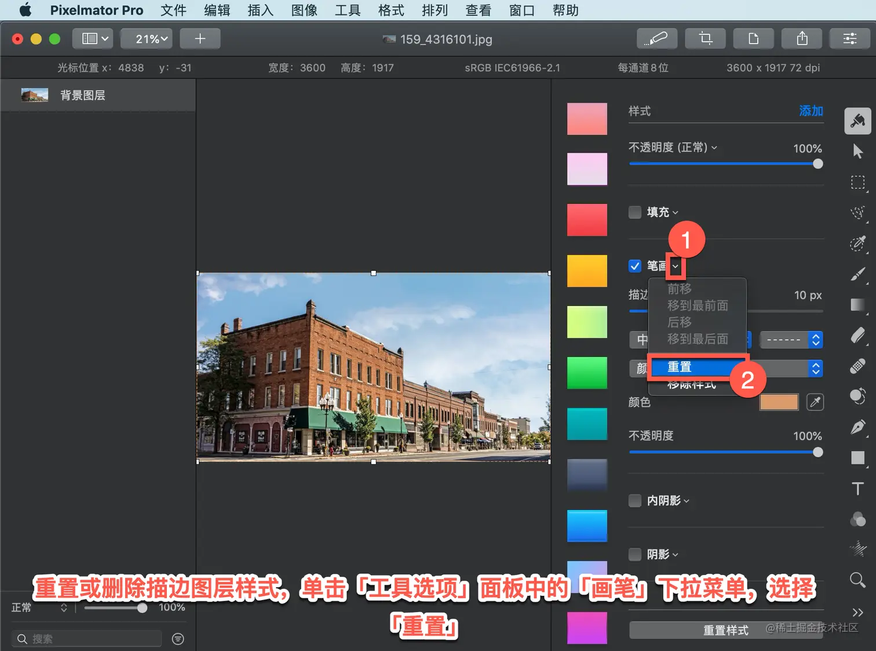Viewport: 876px width, 651px height.
Task: Open the 帮助 menu
Action: [x=565, y=10]
